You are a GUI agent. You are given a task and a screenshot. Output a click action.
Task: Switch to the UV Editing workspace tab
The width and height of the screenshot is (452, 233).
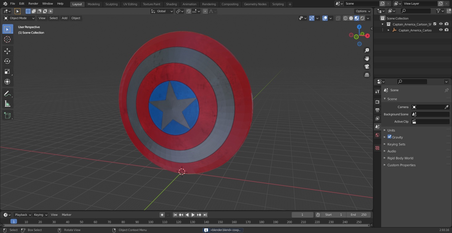pos(130,4)
